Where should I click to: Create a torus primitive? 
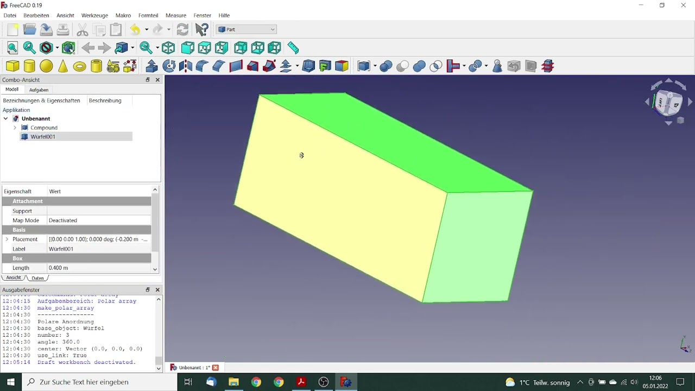80,66
